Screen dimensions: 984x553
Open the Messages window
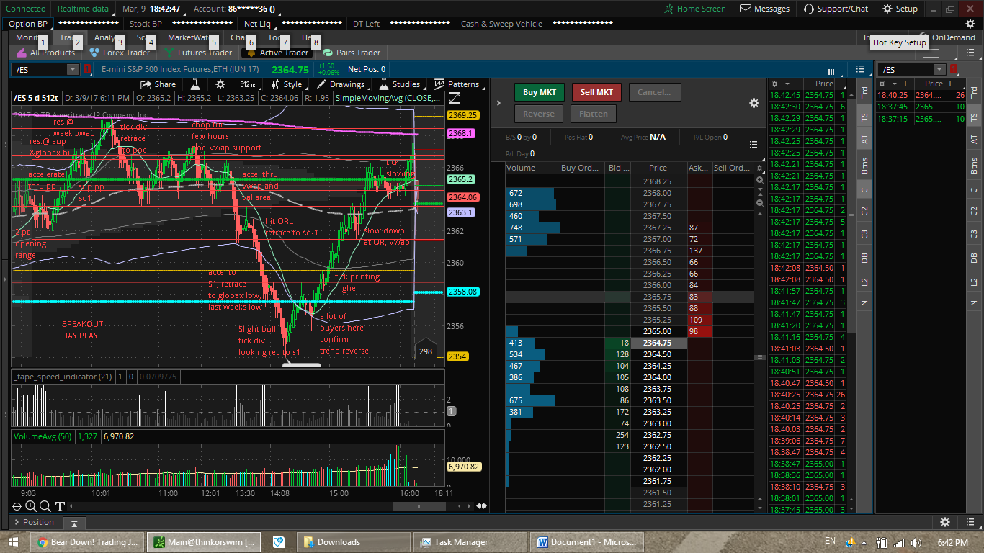click(765, 9)
